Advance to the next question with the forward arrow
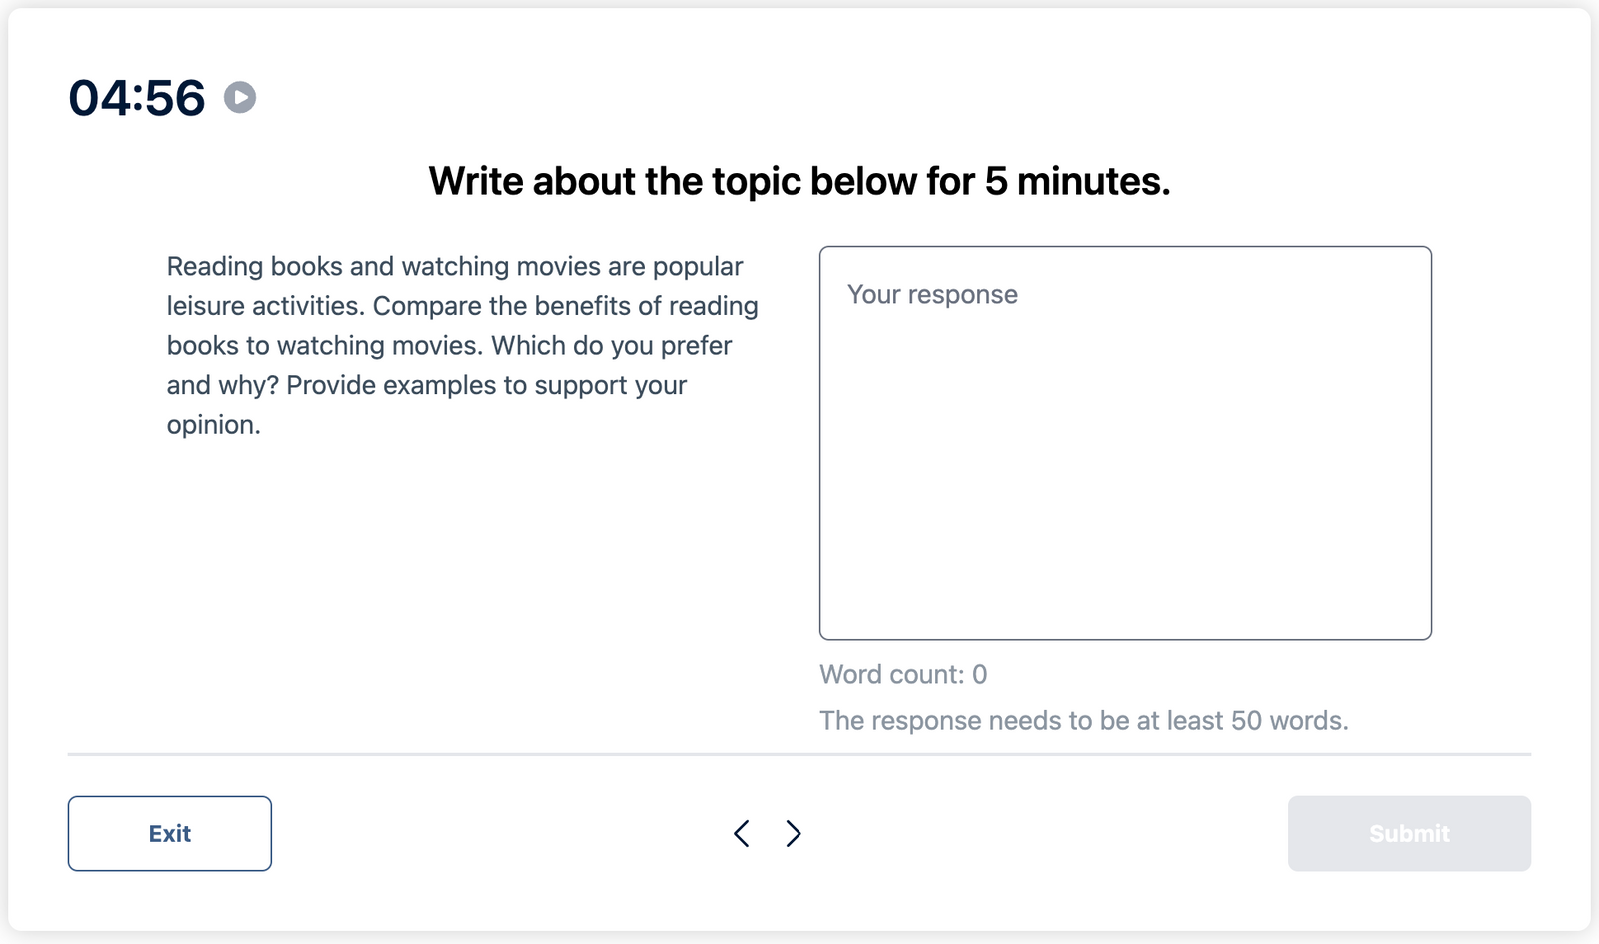Viewport: 1599px width, 944px height. pos(793,832)
